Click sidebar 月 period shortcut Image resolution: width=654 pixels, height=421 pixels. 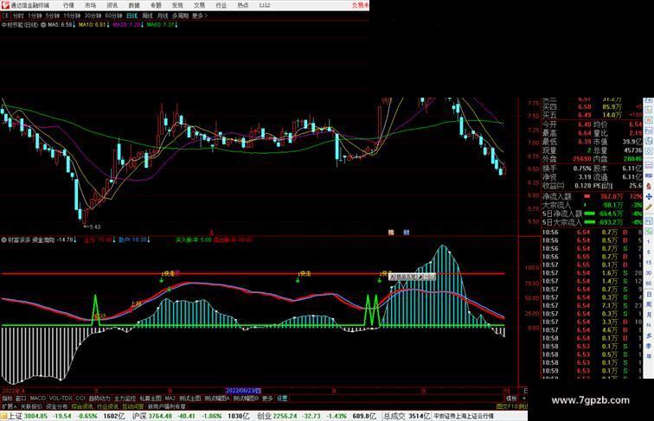(649, 316)
